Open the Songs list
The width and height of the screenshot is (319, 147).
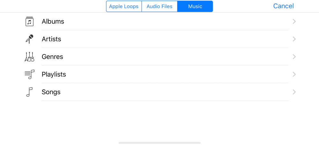point(159,92)
